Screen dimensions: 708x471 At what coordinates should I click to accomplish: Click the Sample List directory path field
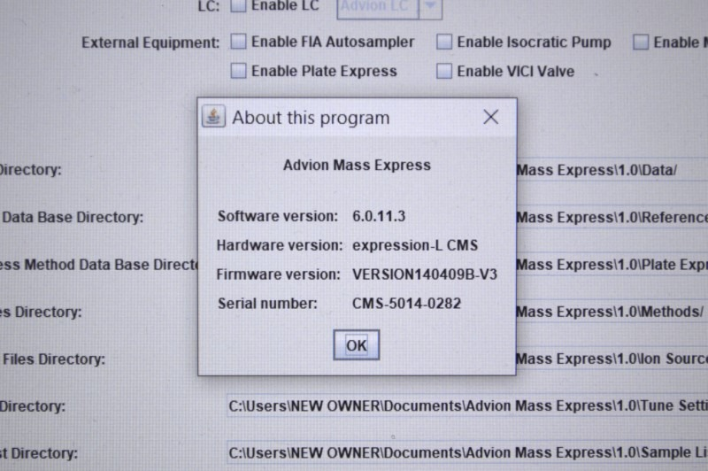point(467,452)
